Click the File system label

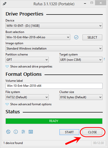[x=13, y=92]
